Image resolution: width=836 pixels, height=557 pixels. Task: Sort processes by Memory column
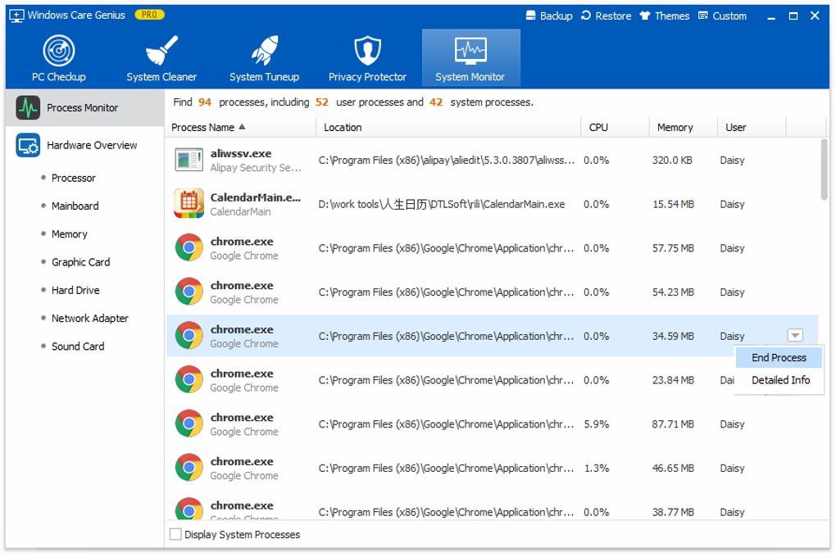675,128
